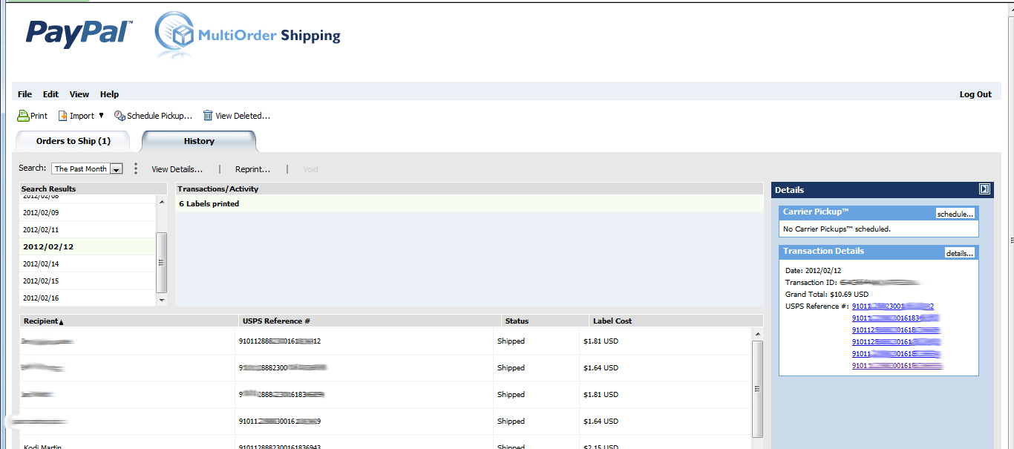1014x449 pixels.
Task: Collapse the Details panel using its arrow icon
Action: [985, 189]
